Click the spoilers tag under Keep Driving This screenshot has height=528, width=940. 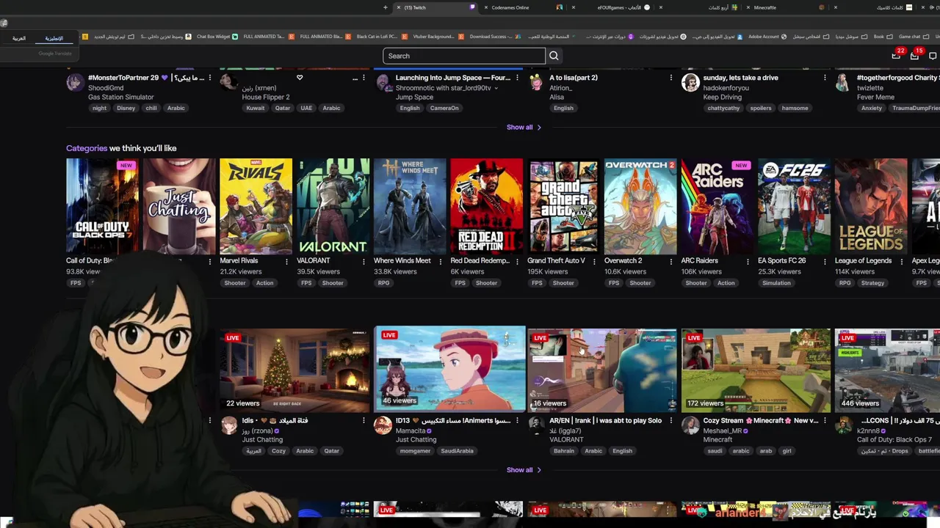pos(761,108)
